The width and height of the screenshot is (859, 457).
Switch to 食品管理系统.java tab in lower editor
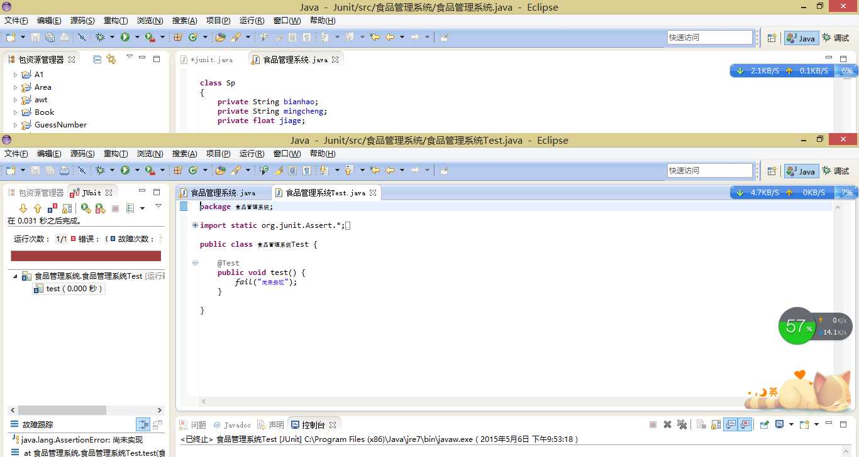223,193
